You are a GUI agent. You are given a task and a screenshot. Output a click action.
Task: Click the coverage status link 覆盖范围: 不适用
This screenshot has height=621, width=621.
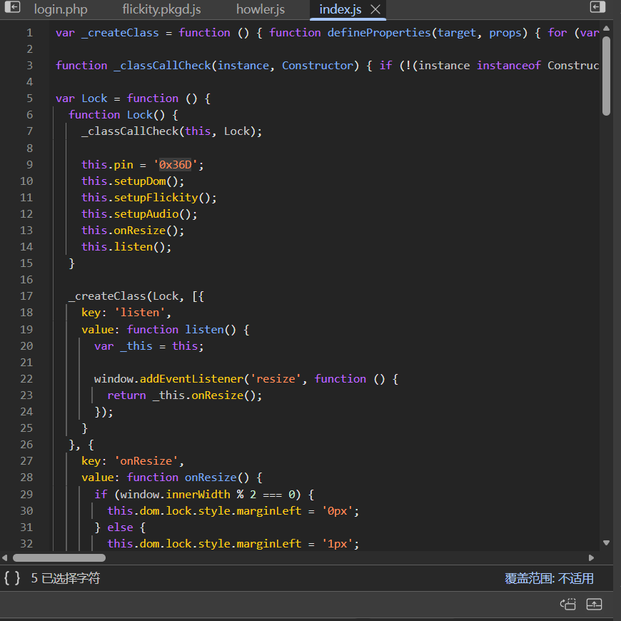(x=549, y=578)
